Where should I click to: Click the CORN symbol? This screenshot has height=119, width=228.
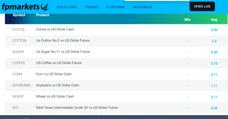point(17,74)
